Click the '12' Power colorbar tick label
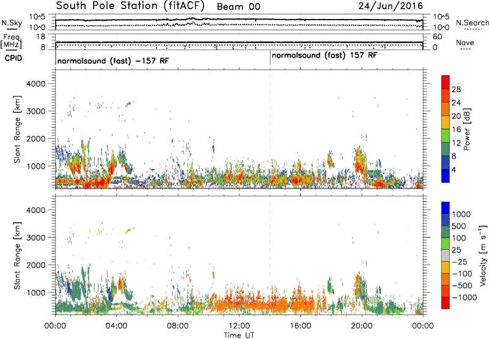This screenshot has width=489, height=339. click(456, 143)
